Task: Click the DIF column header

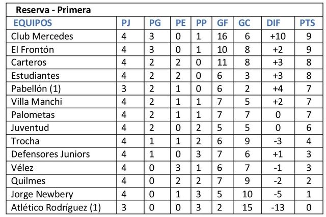Action: coord(274,23)
